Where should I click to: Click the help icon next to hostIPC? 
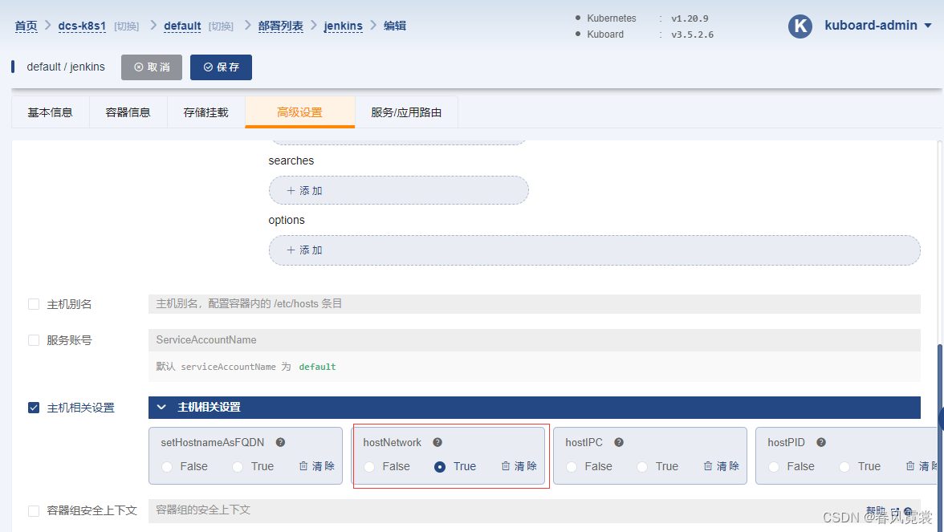(619, 442)
